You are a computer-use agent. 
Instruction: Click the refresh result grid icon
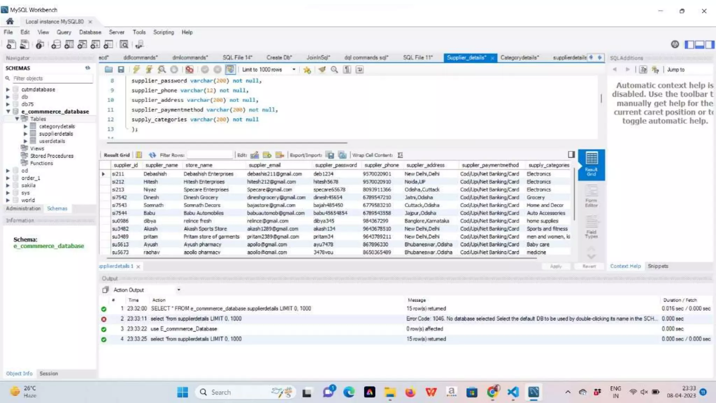[152, 155]
